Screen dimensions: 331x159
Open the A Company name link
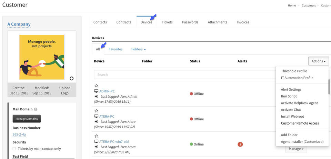coord(19,24)
